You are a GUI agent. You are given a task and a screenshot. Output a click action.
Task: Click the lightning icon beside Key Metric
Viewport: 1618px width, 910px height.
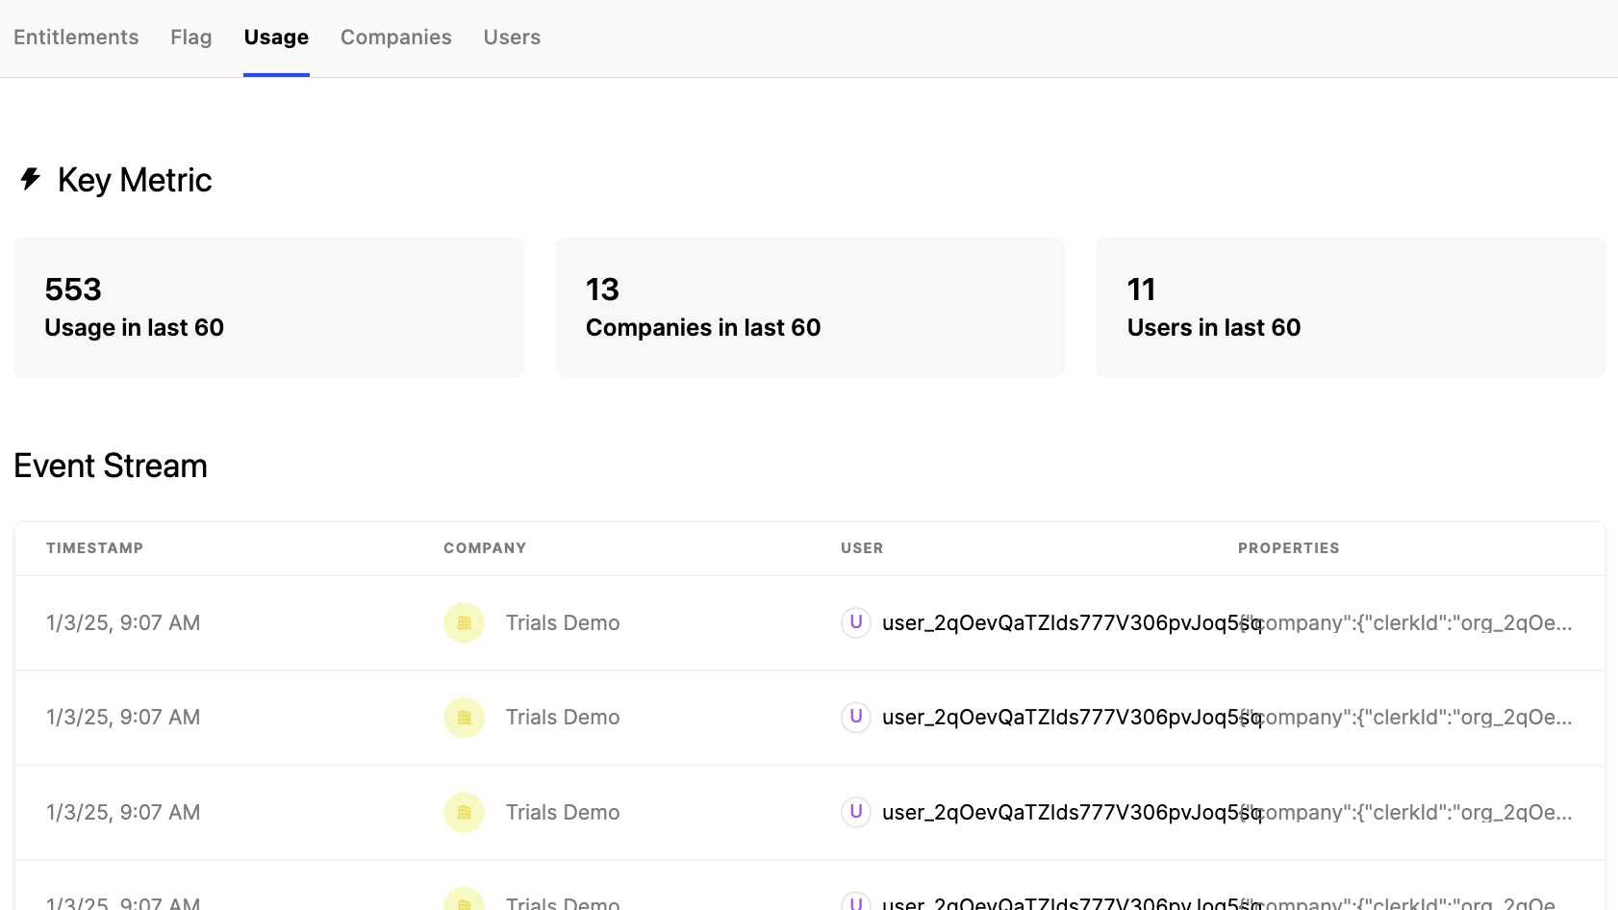(x=29, y=179)
